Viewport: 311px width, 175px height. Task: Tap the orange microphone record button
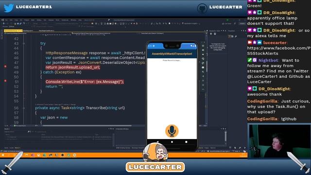click(172, 131)
